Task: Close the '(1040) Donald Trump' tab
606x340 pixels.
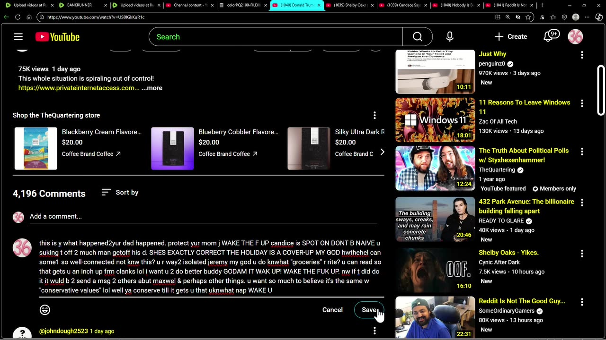Action: click(x=318, y=5)
